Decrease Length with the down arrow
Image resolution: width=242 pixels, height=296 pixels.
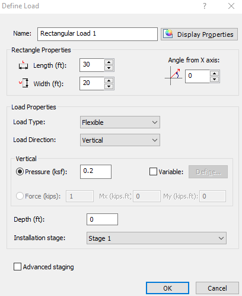click(x=109, y=68)
